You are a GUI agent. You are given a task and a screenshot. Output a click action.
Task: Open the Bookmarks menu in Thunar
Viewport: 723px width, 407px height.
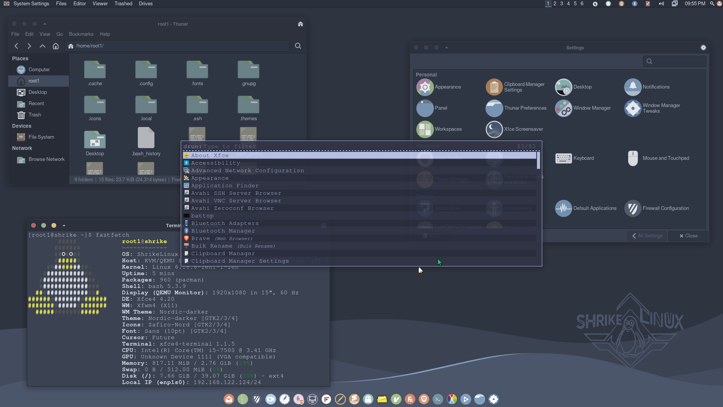click(81, 34)
